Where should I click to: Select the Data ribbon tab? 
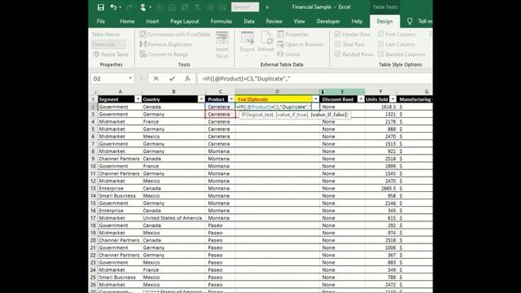pyautogui.click(x=249, y=21)
